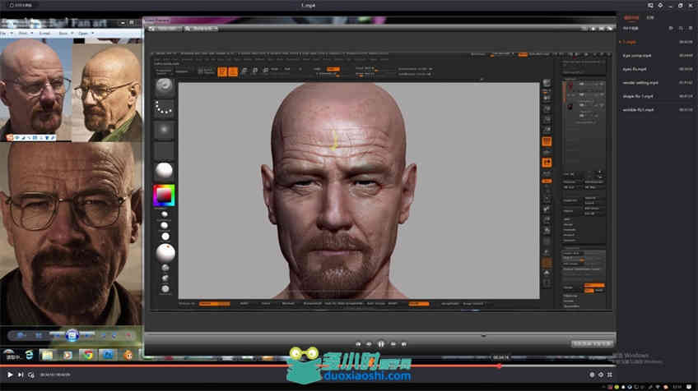The image size is (698, 391).
Task: Open the ZBrush material sphere slot
Action: pos(164,171)
